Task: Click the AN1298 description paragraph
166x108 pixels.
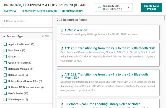Action: pos(108,86)
